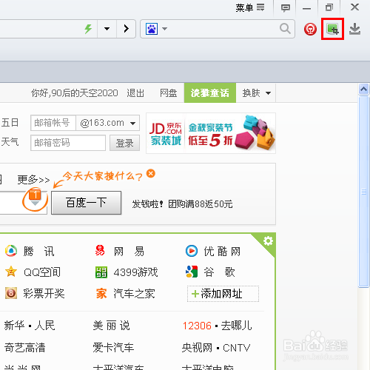Viewport: 370px width, 370px height.
Task: Open the 爱卡汽车 link
Action: tap(113, 348)
